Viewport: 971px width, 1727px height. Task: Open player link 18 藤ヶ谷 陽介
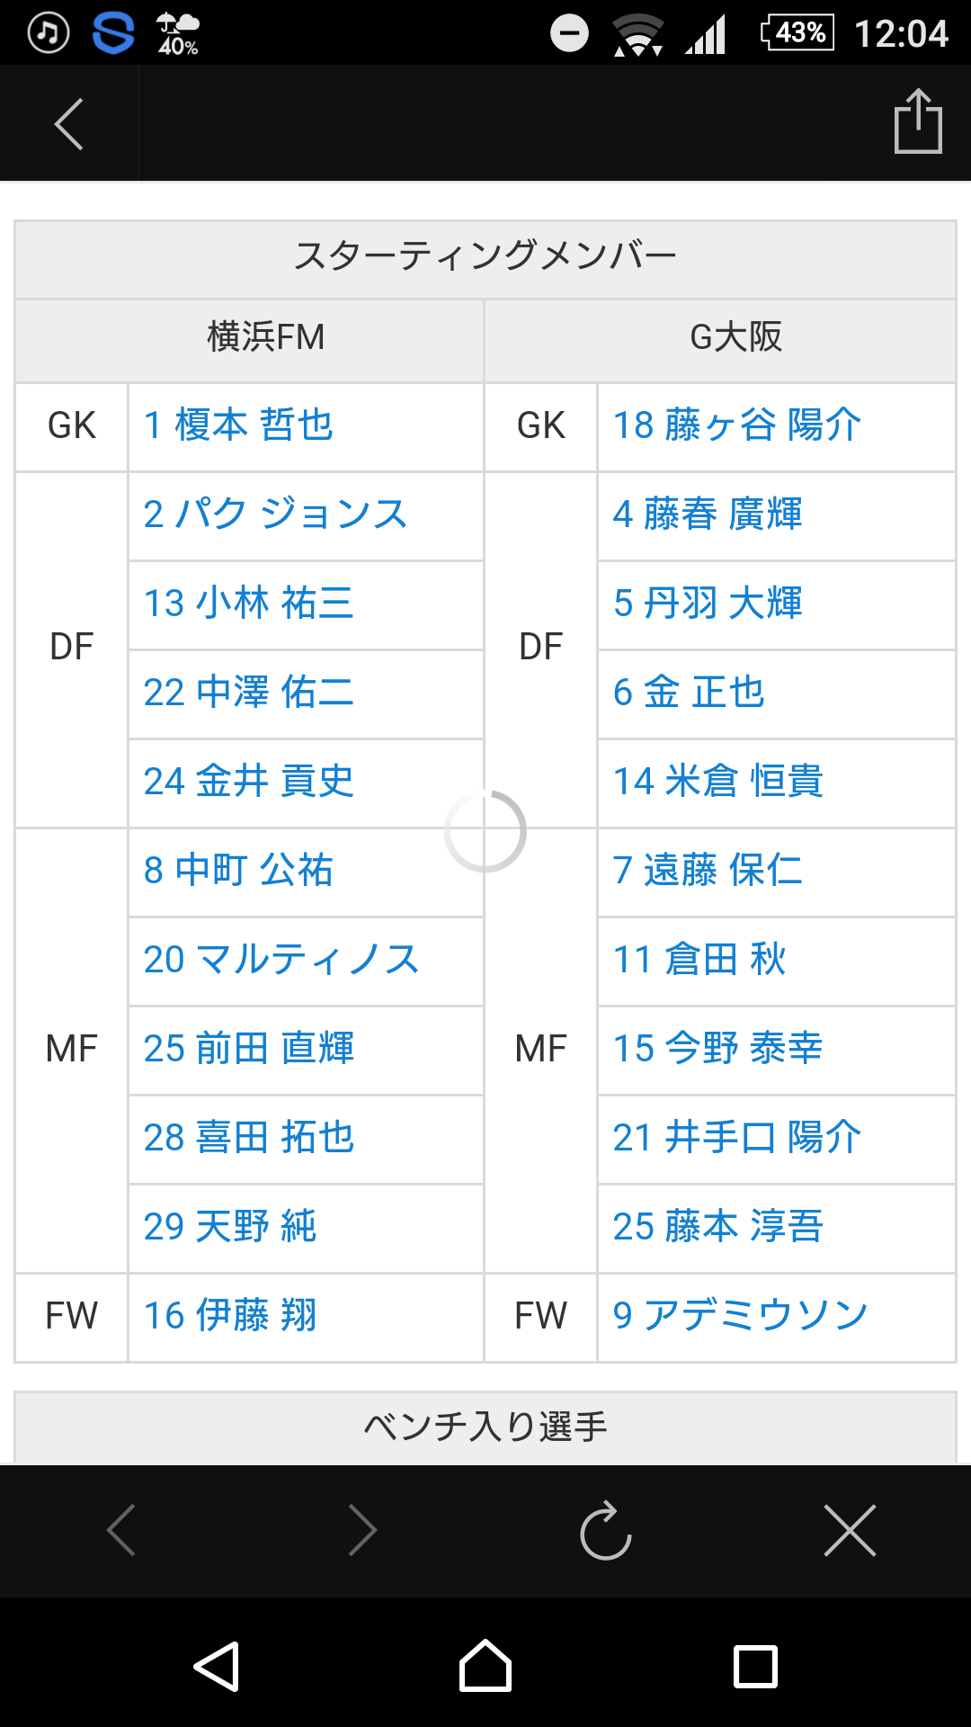click(x=736, y=425)
